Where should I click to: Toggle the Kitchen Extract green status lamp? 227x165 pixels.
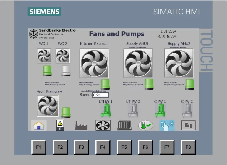(x=105, y=84)
